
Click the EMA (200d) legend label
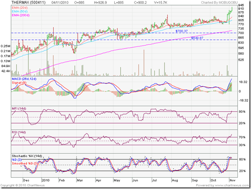click(x=21, y=15)
